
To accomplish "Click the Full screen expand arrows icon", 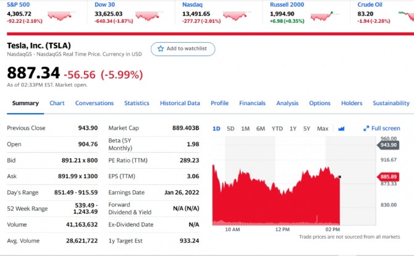I will [366, 129].
